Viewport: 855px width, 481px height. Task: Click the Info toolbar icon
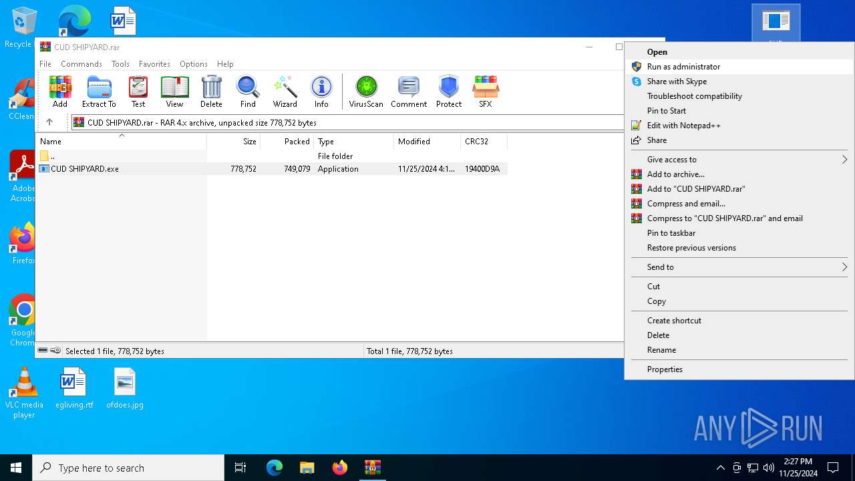coord(321,92)
